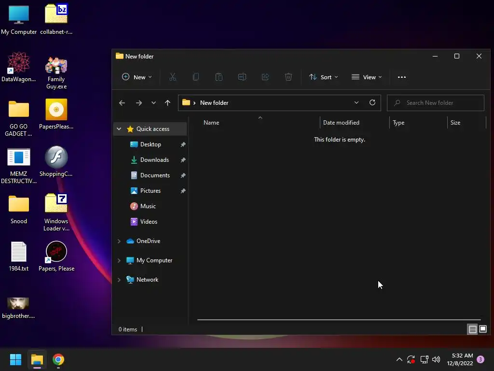494x371 pixels.
Task: Expand the My Computer tree node
Action: coord(119,260)
